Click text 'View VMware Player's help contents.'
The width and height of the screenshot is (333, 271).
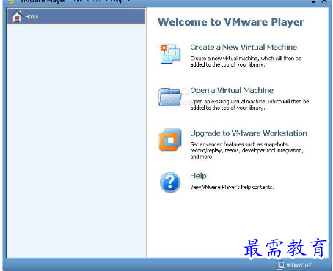(x=232, y=187)
